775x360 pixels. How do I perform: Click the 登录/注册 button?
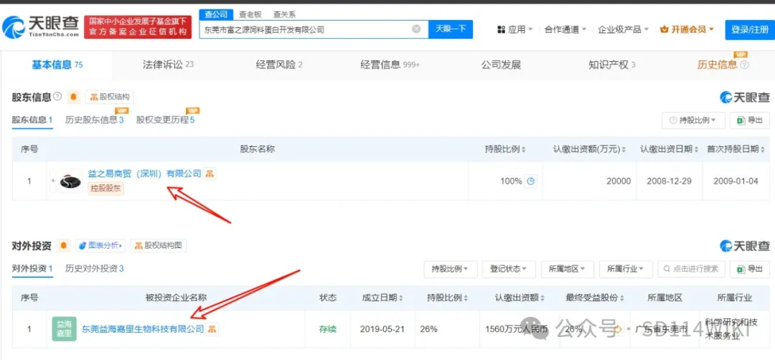point(748,29)
